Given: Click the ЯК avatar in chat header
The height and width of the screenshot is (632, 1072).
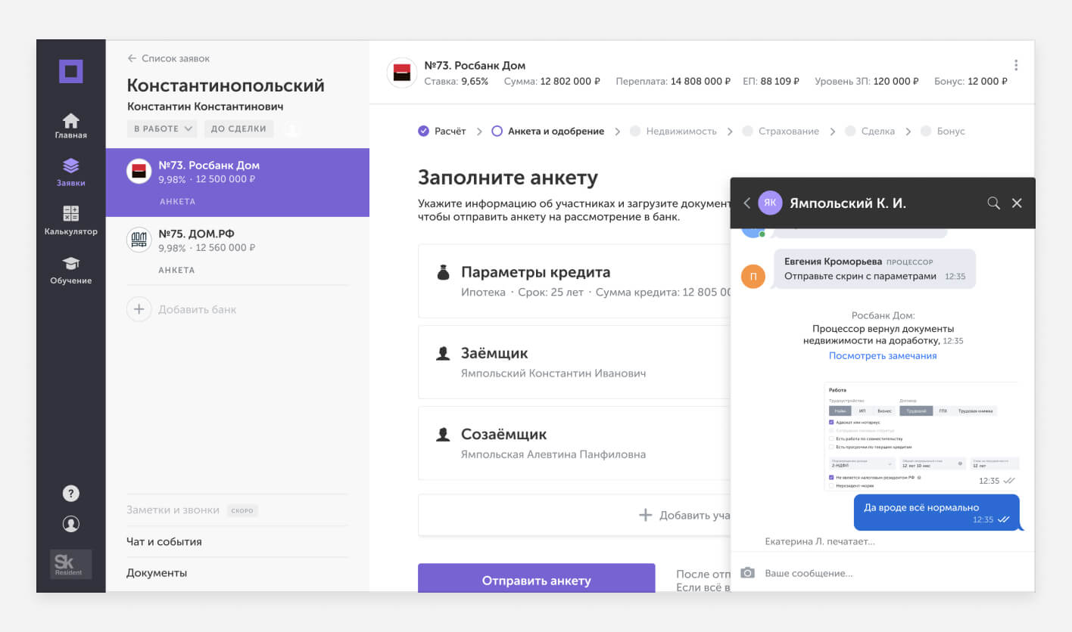Looking at the screenshot, I should [x=770, y=203].
